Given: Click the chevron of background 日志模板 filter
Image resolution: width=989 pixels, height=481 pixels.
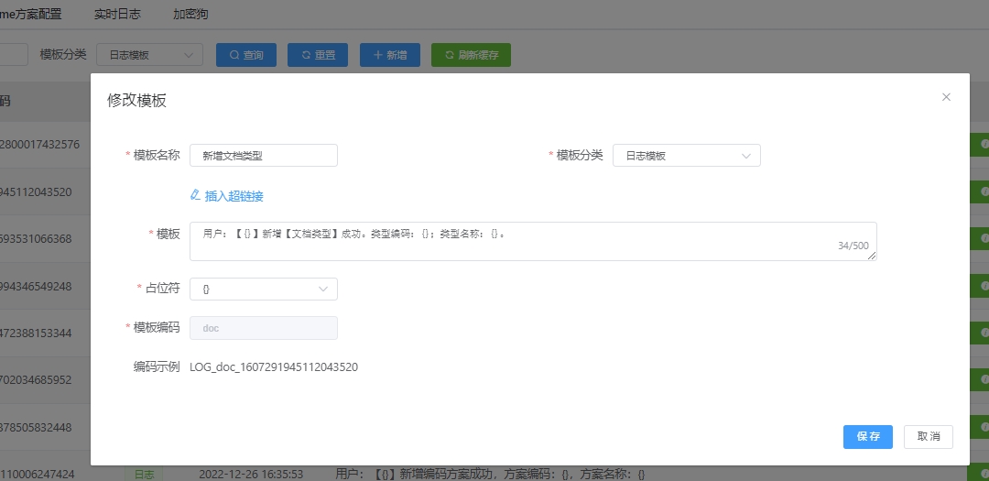Looking at the screenshot, I should 188,55.
